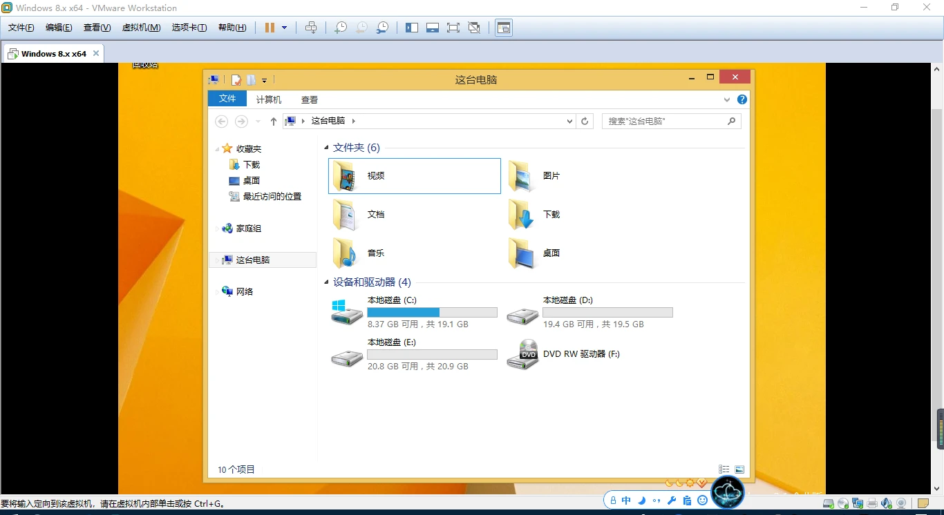Toggle the thumbnail bar view button
Screen dimensions: 944x515
click(x=433, y=28)
